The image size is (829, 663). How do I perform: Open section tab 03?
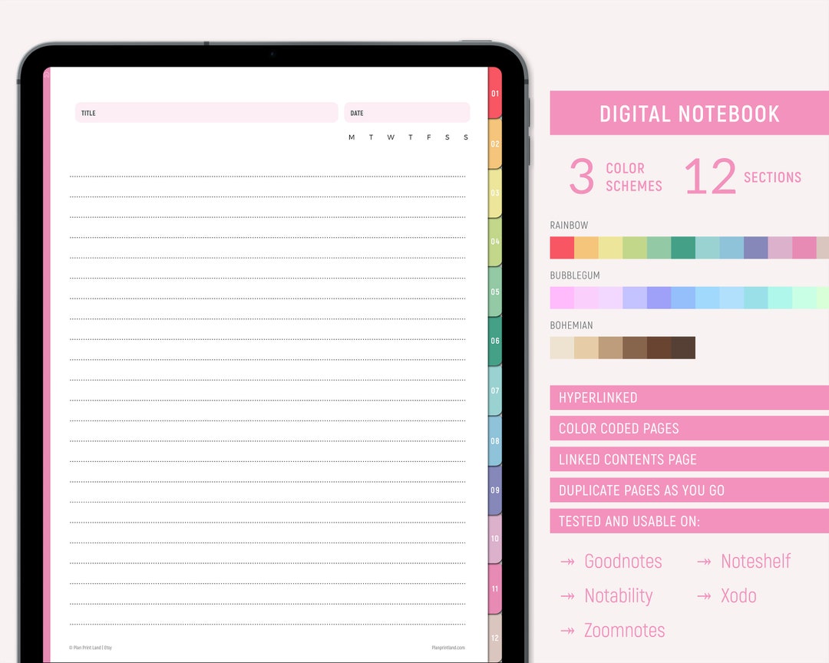pos(496,192)
